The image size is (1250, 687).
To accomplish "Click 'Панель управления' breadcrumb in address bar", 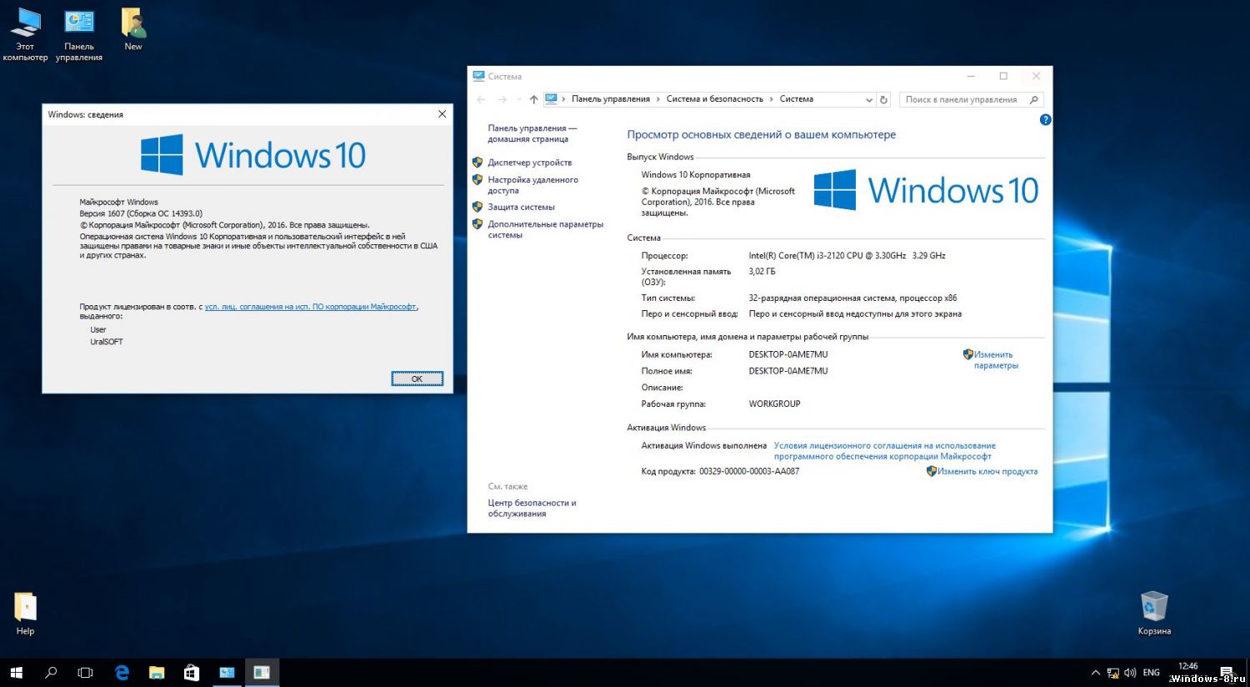I will click(611, 99).
